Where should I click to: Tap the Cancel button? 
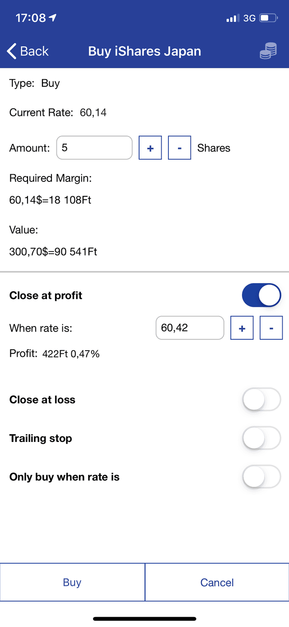[217, 582]
